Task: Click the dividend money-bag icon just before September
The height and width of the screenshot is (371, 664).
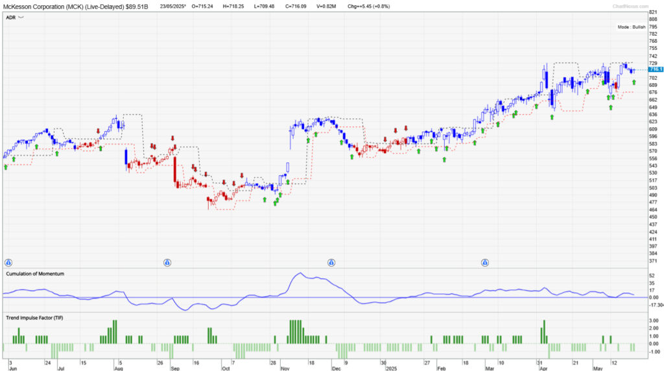Action: [167, 263]
